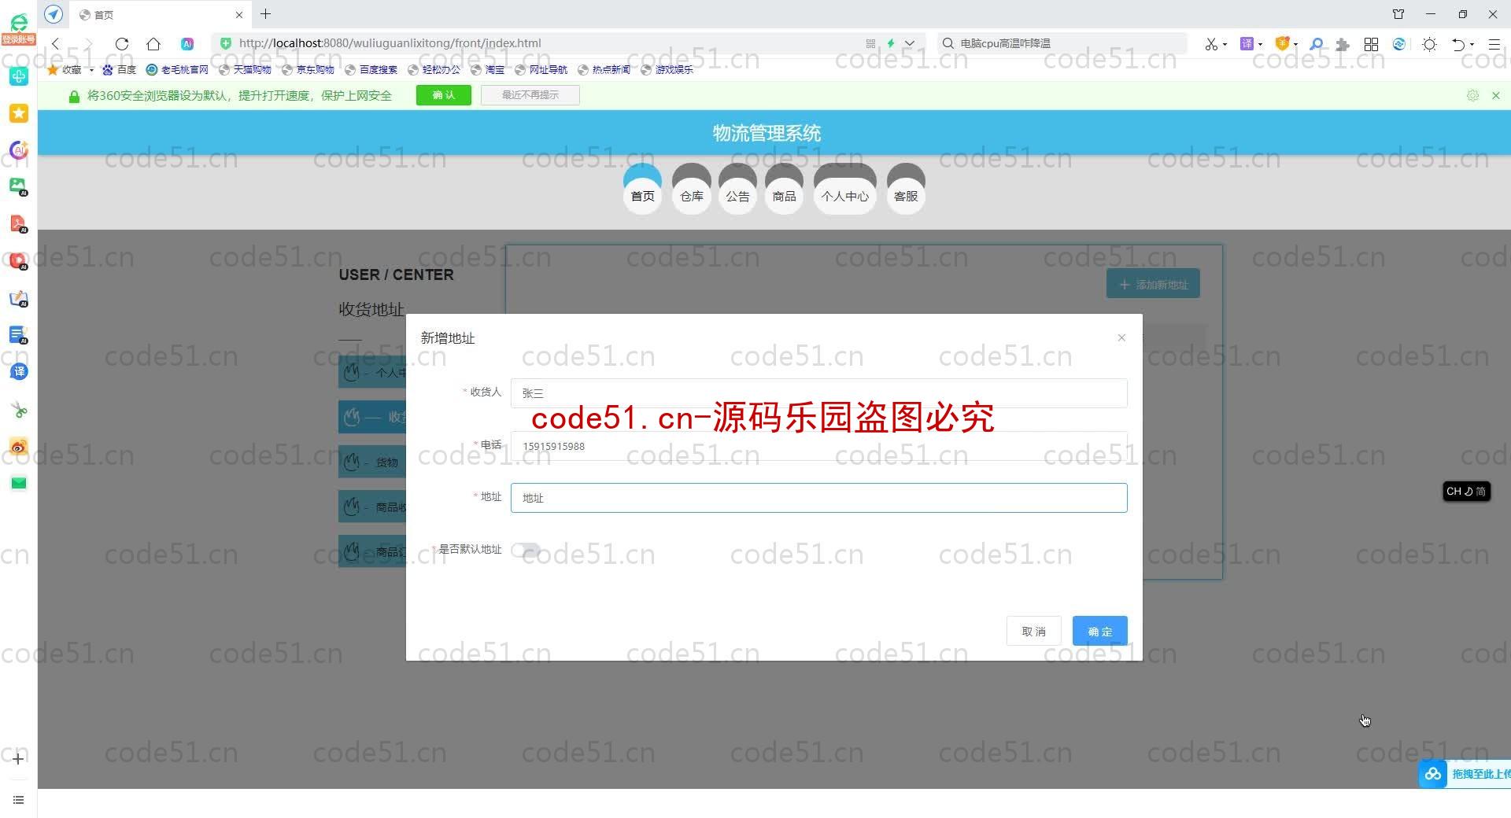
Task: Open the hamburger main menu icon
Action: (1494, 44)
